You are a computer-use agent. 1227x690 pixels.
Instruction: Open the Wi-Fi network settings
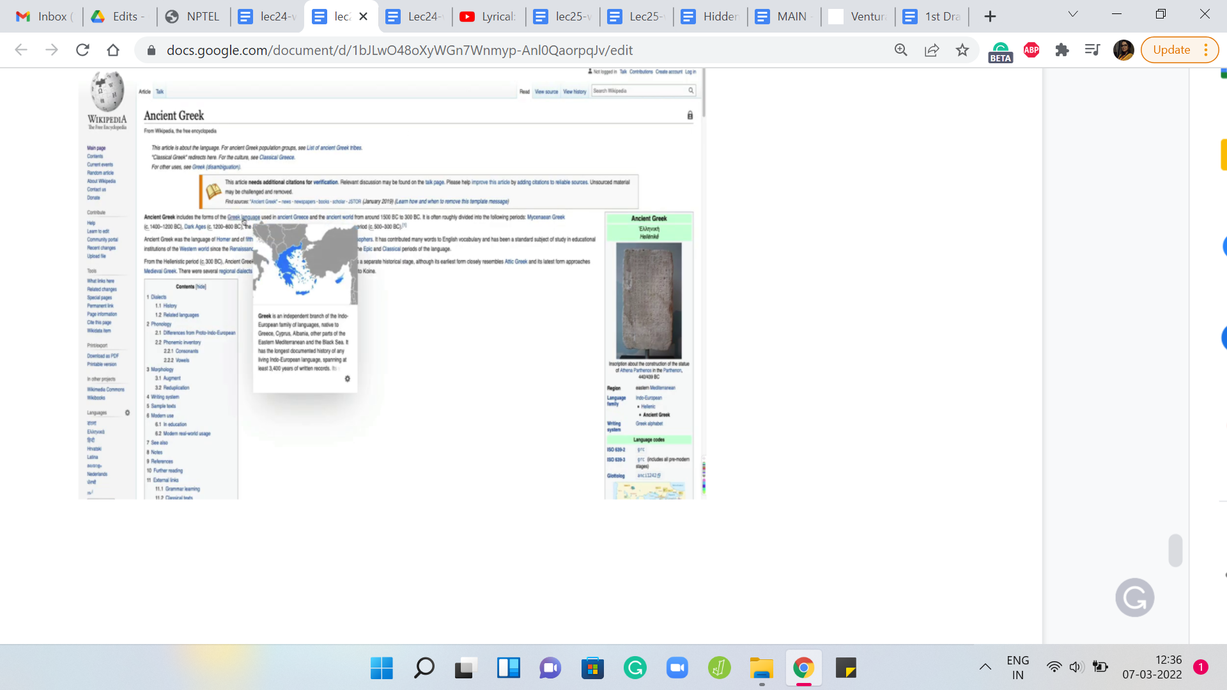click(1054, 667)
